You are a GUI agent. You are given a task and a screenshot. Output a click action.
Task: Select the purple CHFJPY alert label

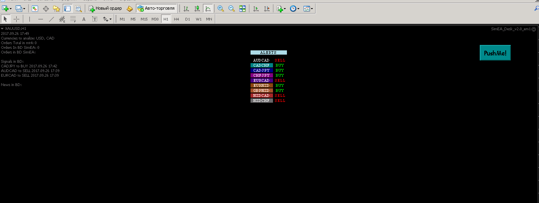(261, 76)
